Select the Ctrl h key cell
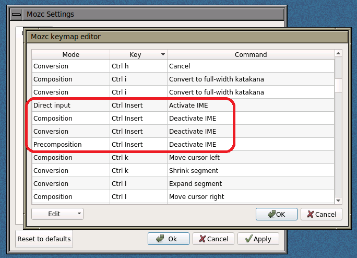 138,66
